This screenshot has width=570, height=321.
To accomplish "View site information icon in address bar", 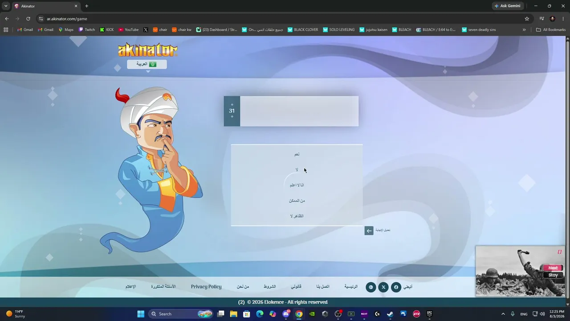I will (x=41, y=19).
